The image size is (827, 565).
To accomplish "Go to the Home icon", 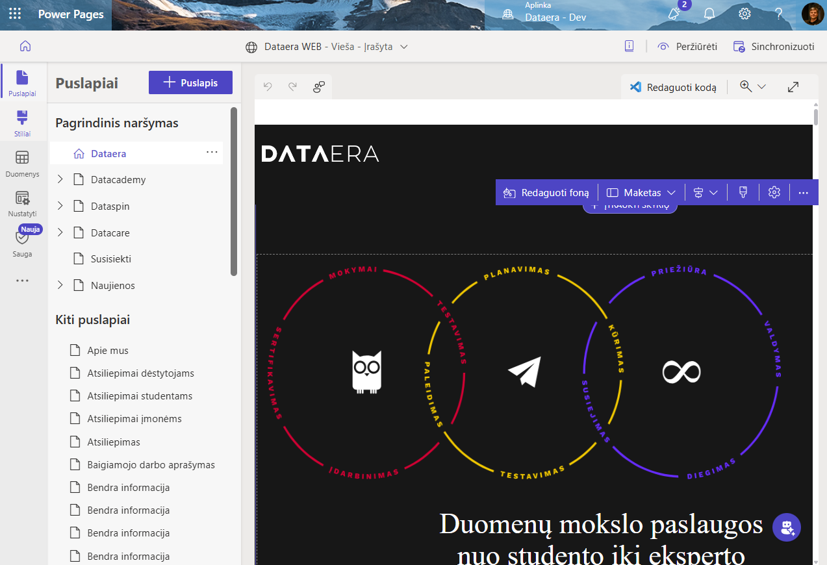I will tap(25, 46).
